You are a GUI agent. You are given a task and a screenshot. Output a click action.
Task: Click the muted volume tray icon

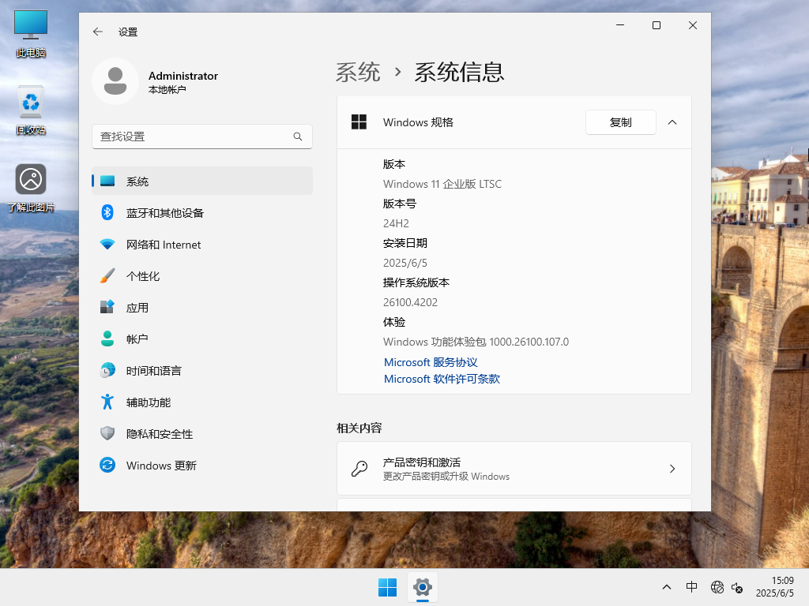pyautogui.click(x=737, y=587)
